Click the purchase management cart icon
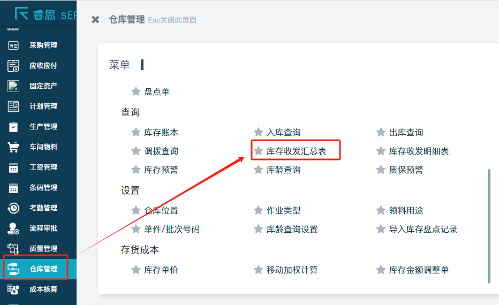Viewport: 499px width, 305px height. coord(13,45)
